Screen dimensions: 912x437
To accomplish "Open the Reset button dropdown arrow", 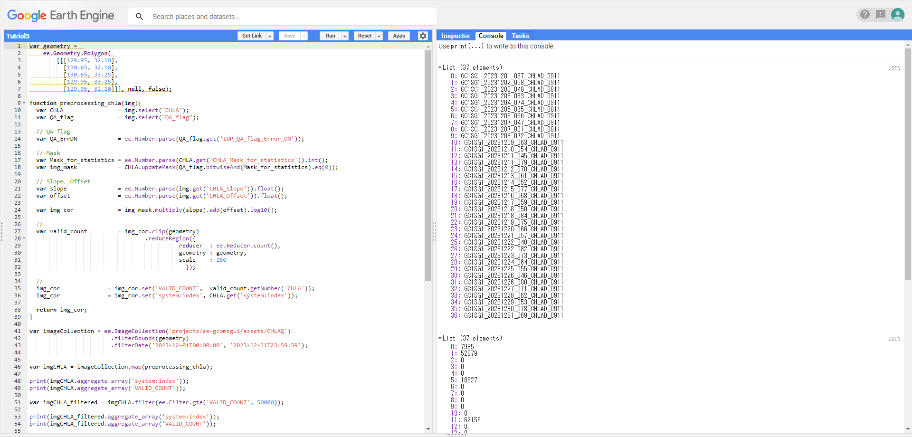I will 379,36.
